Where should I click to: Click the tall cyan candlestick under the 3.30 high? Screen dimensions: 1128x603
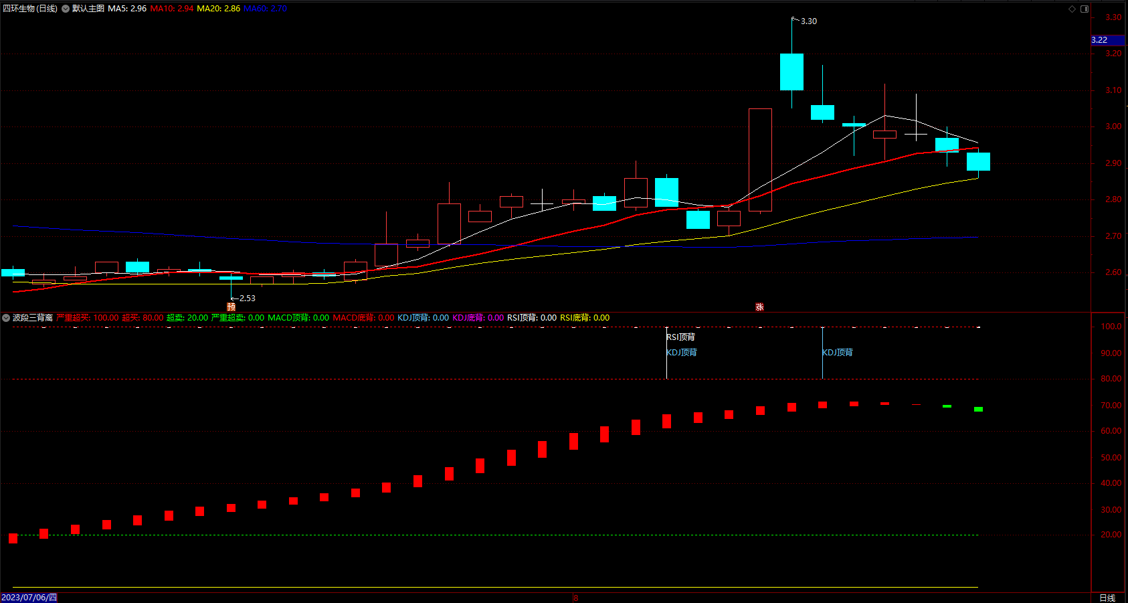(791, 72)
